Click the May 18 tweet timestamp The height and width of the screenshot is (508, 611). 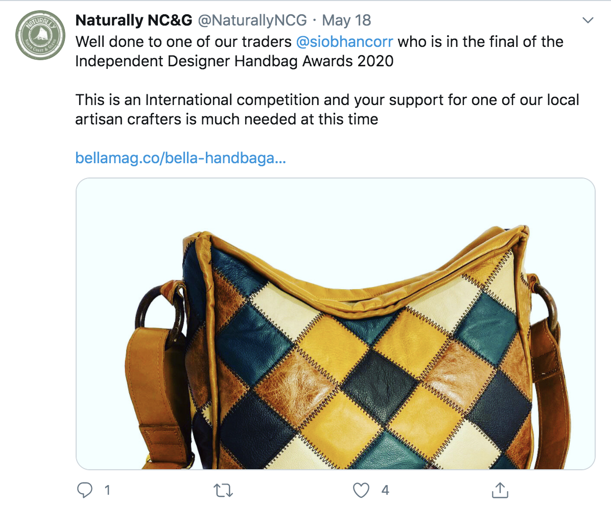347,20
